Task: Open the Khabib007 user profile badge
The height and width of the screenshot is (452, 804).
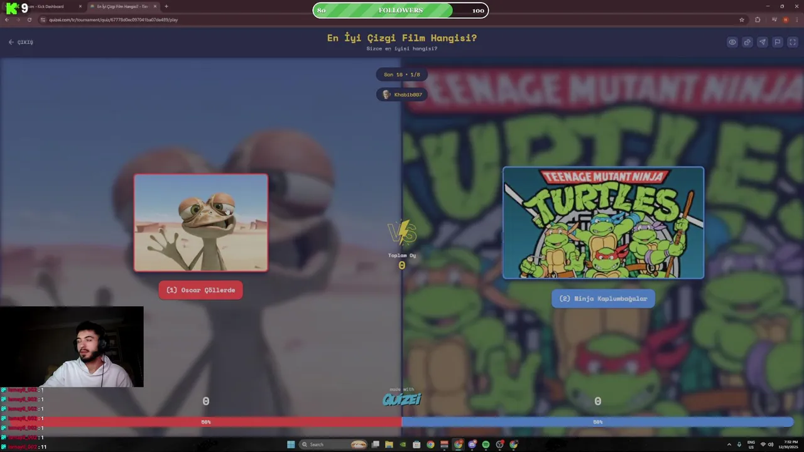Action: click(402, 95)
